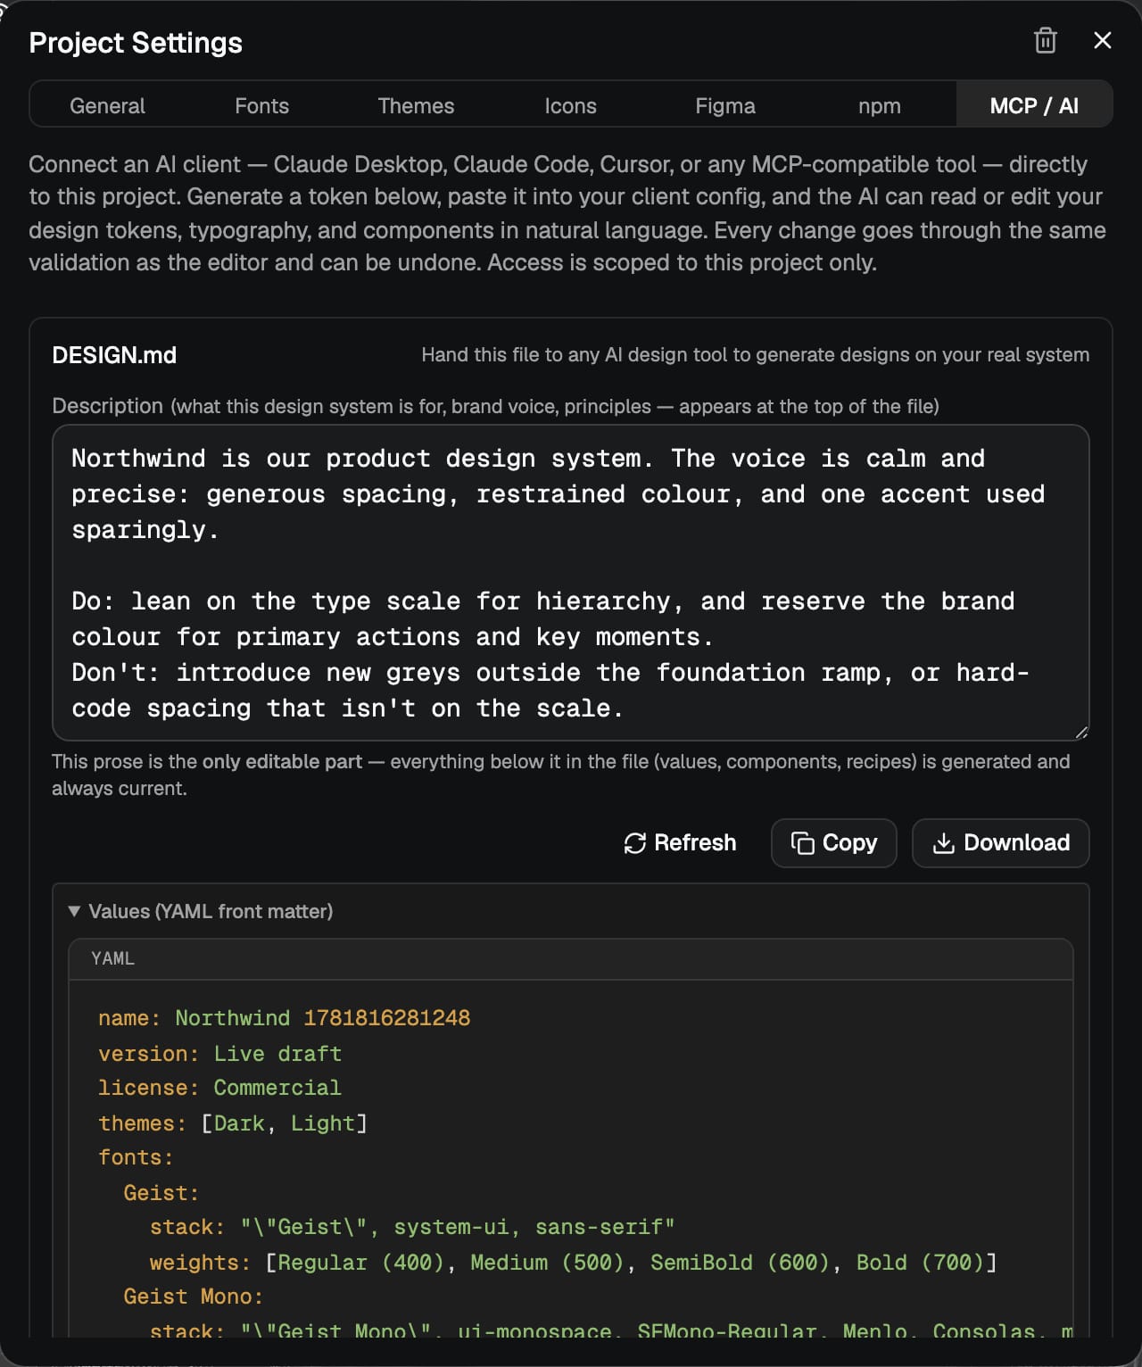This screenshot has width=1142, height=1367.
Task: Click the YAML code block label
Action: tap(112, 958)
